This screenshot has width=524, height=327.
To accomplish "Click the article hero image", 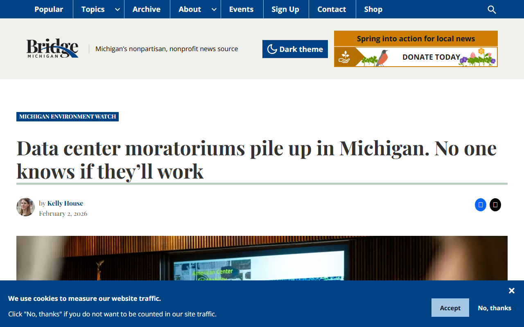I will pyautogui.click(x=262, y=258).
